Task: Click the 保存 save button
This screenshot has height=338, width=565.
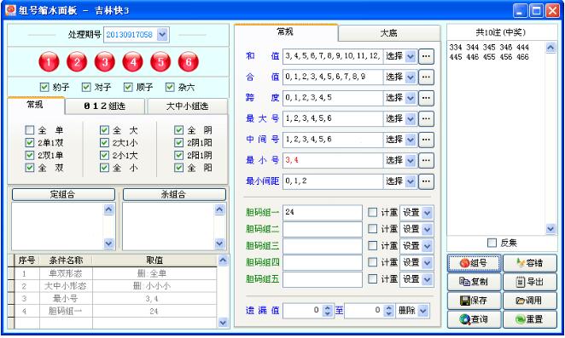Action: 475,301
